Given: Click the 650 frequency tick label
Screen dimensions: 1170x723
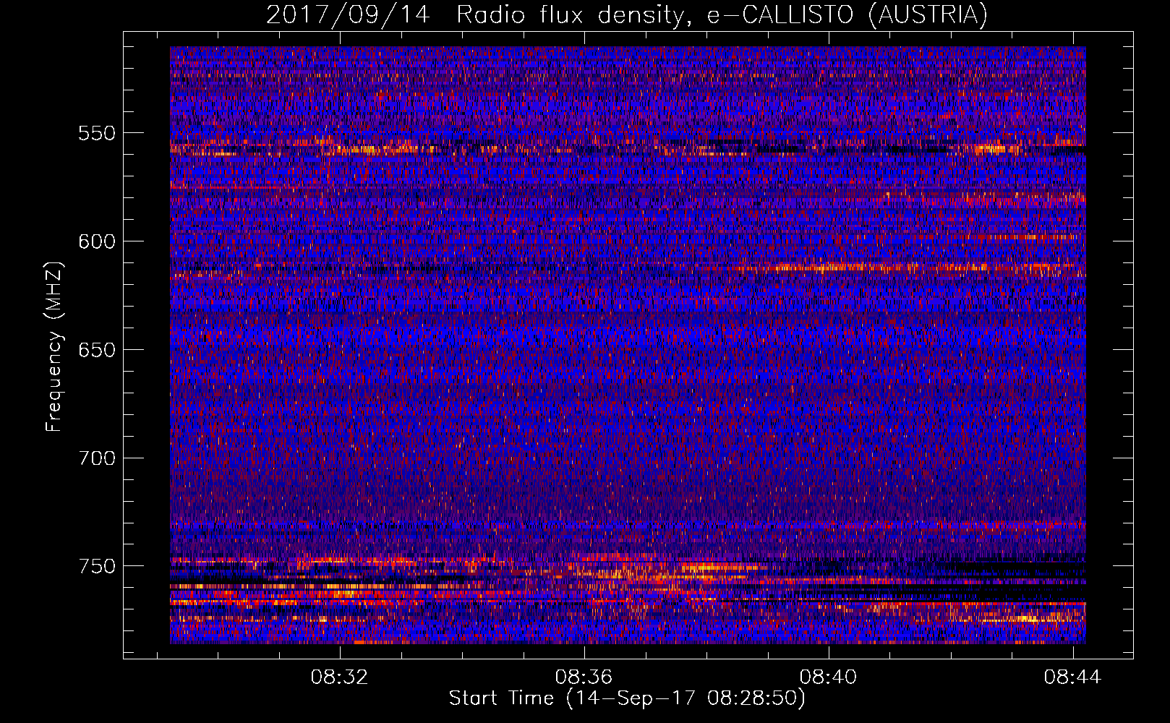Looking at the screenshot, I should [x=96, y=350].
